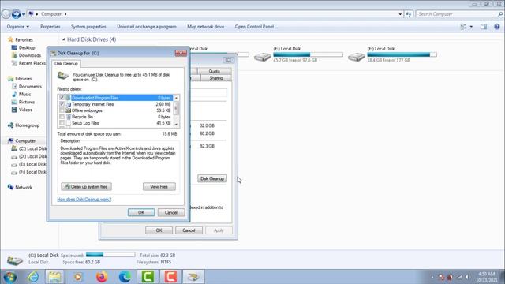Select the (F:) Local Disk drive icon

pos(357,57)
